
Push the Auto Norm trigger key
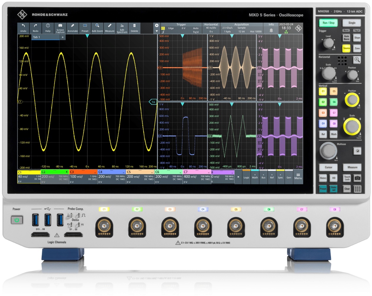click(346, 37)
